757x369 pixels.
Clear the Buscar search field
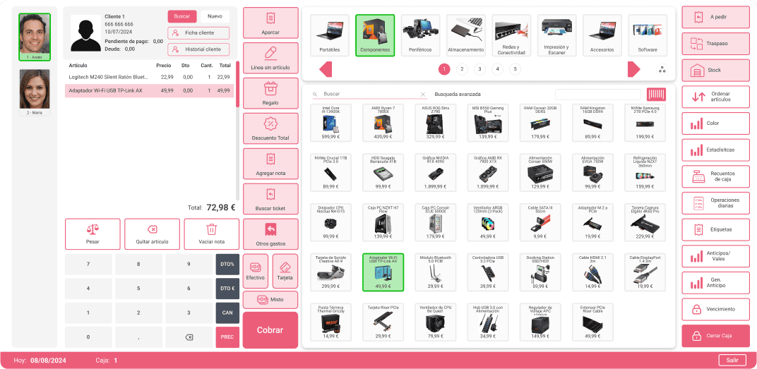[x=423, y=95]
